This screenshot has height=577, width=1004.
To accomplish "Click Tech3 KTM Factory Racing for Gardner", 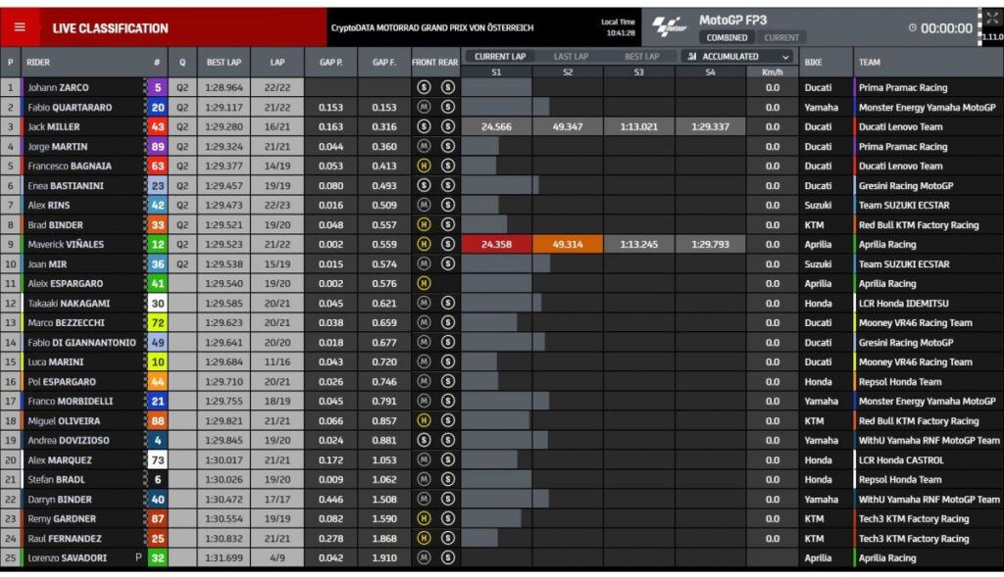I will click(914, 519).
